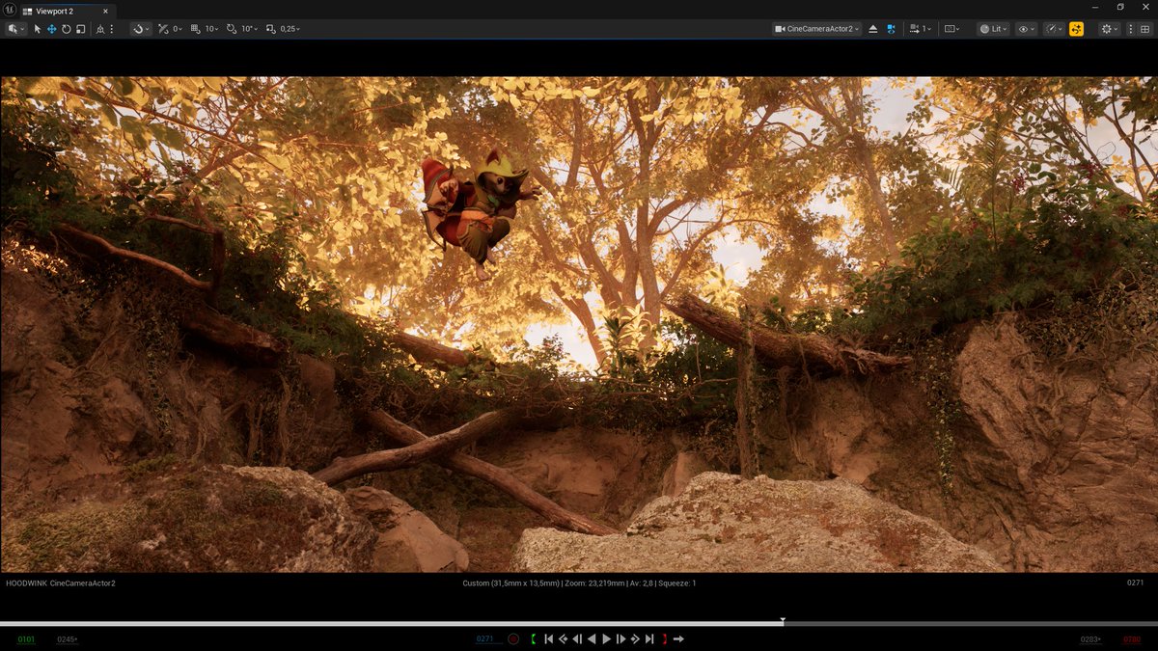
Task: Jump to the start of playback range
Action: coord(548,638)
